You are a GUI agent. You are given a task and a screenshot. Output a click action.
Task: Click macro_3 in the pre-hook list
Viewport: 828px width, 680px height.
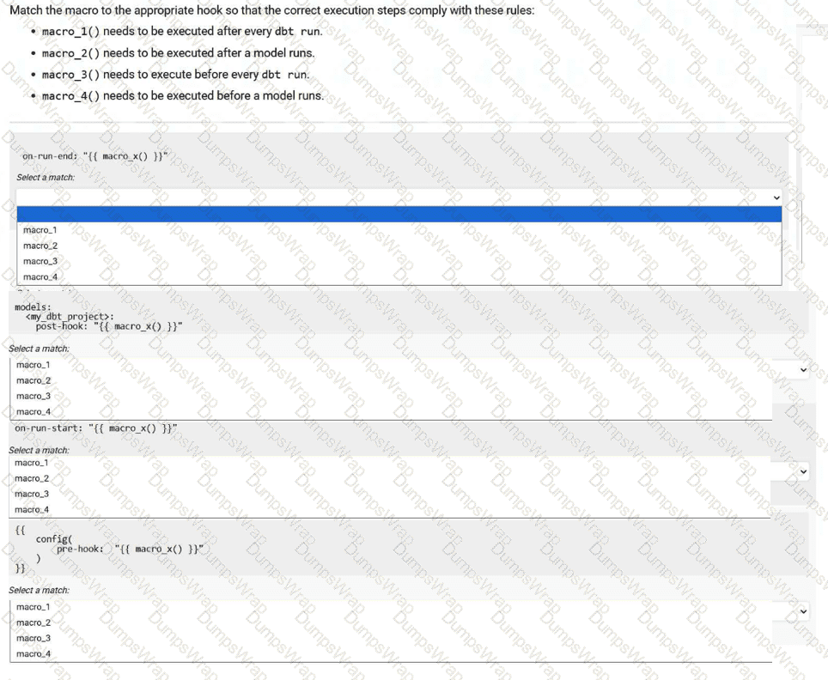pyautogui.click(x=33, y=638)
